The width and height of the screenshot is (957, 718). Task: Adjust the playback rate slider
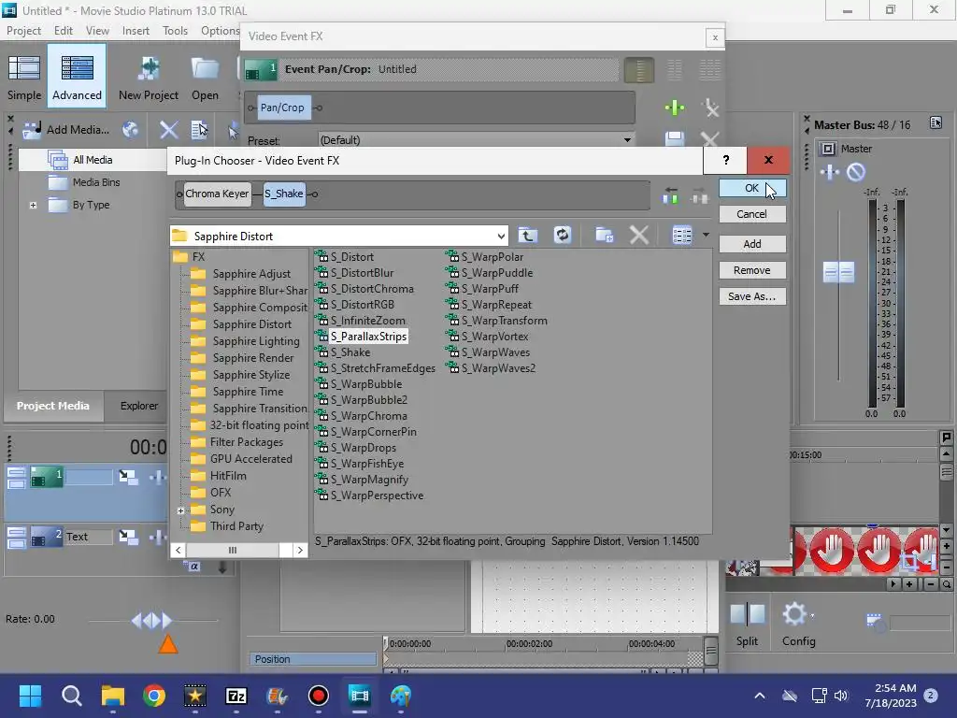pos(152,621)
